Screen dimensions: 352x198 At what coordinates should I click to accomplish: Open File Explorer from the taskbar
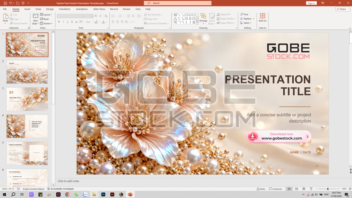(94, 194)
